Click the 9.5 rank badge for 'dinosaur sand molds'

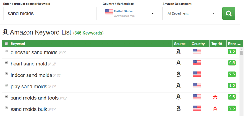(232, 51)
